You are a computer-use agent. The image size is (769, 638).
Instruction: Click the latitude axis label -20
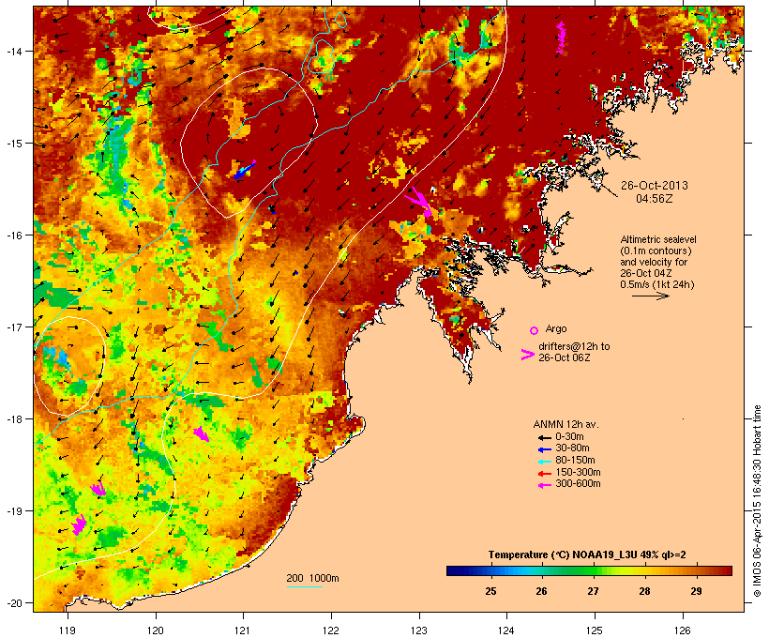13,602
